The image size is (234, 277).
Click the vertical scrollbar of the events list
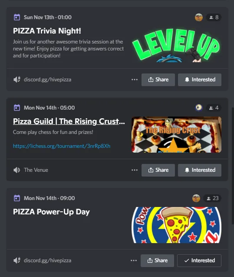coord(233,165)
